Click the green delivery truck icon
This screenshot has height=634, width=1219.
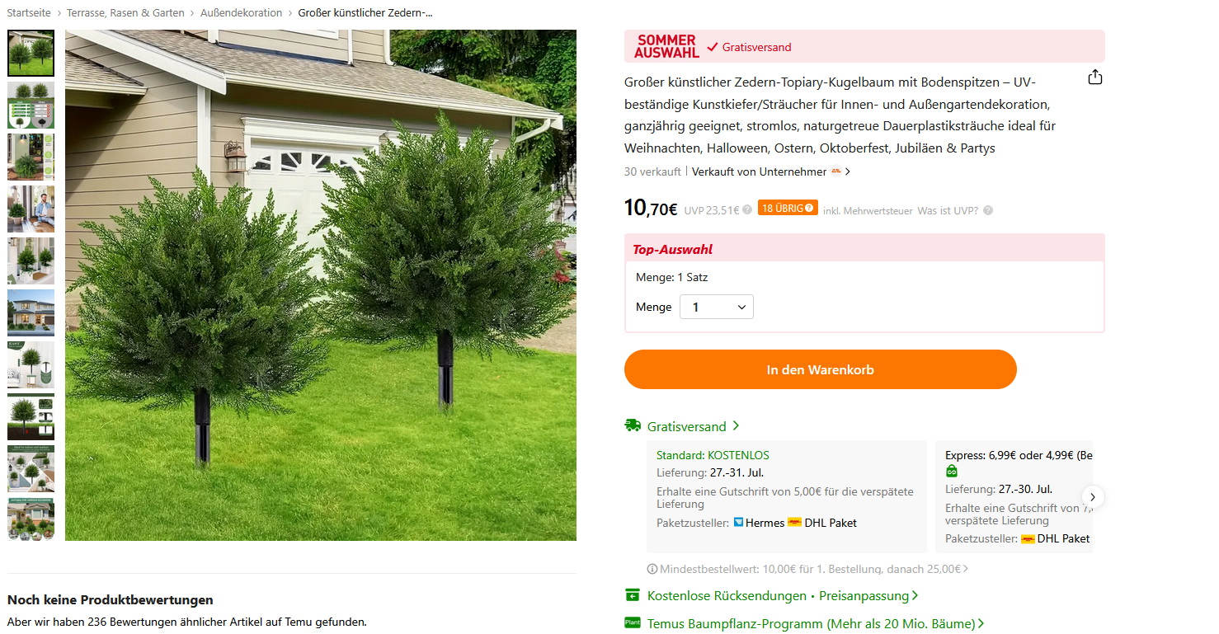(633, 425)
